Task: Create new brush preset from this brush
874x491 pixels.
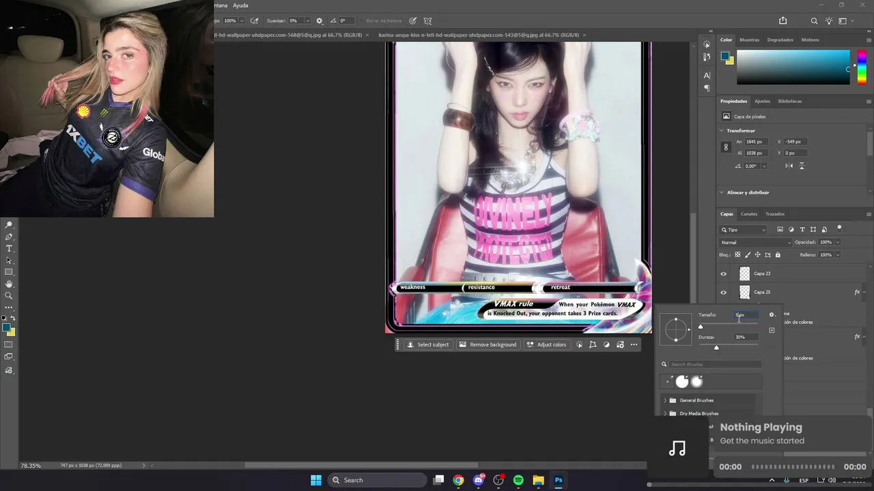Action: [x=772, y=331]
